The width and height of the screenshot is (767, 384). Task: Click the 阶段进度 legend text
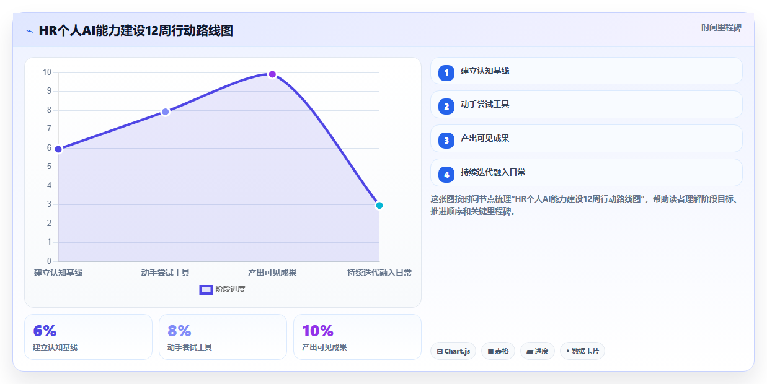(230, 289)
